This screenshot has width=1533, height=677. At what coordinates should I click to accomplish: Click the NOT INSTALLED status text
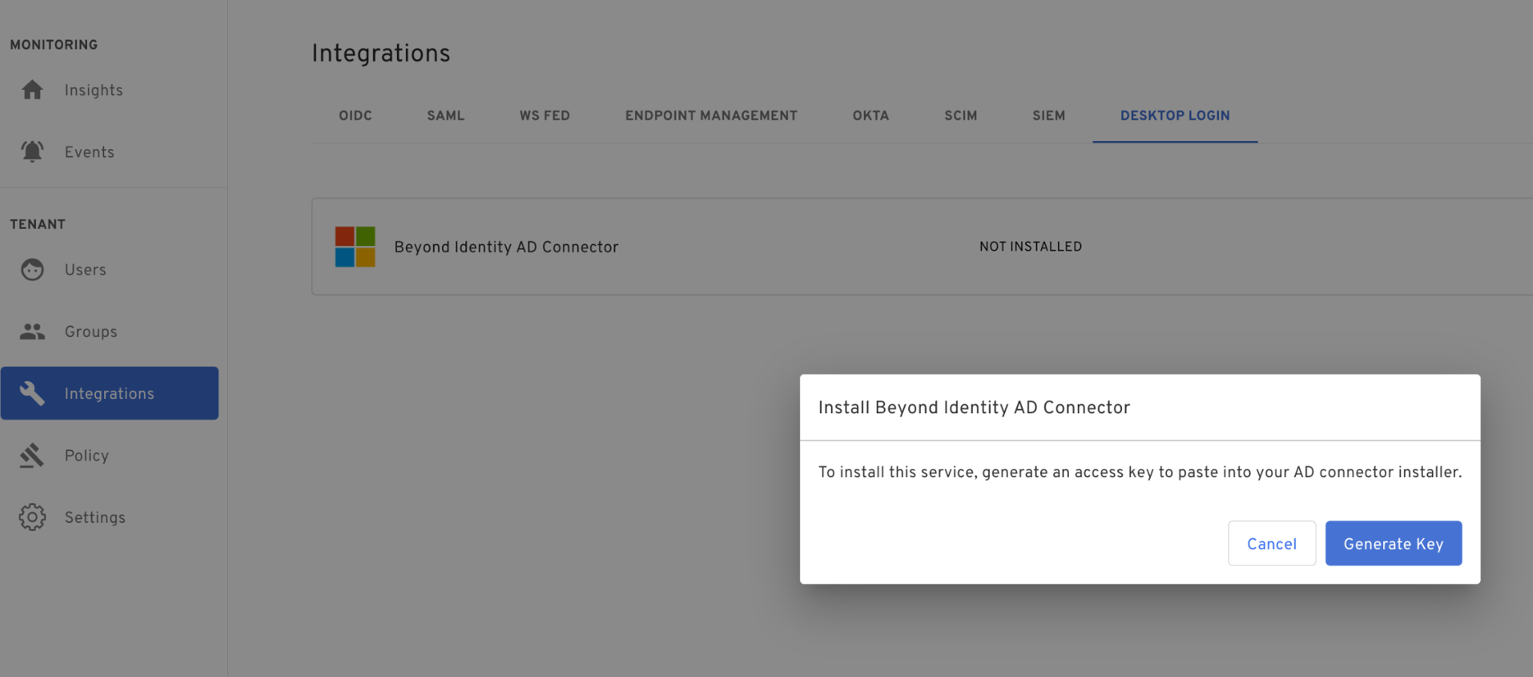click(x=1030, y=247)
